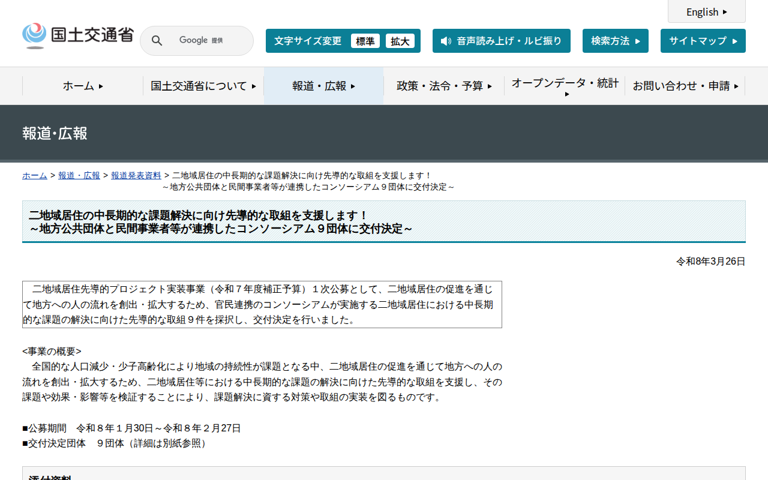Image resolution: width=768 pixels, height=480 pixels.
Task: Expand the 国土交通省について menu
Action: tap(203, 86)
